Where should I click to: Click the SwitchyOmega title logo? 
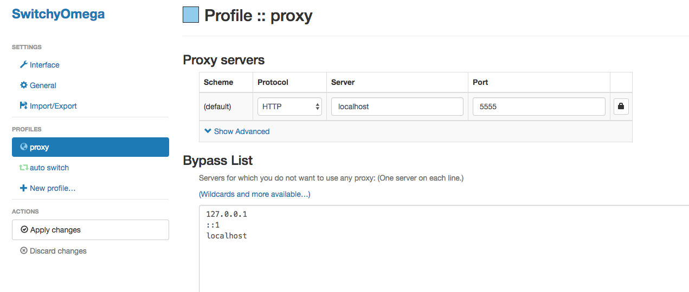[x=58, y=15]
